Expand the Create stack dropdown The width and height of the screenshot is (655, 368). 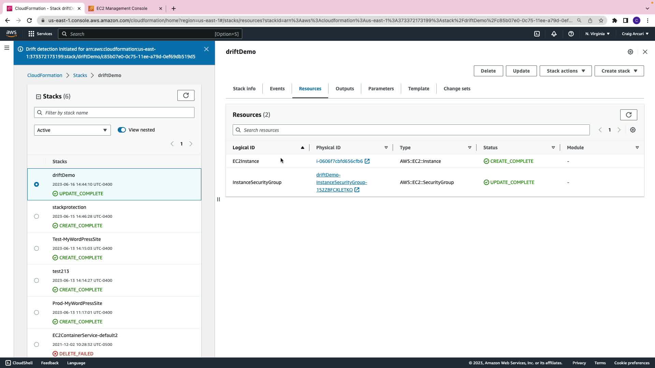pyautogui.click(x=619, y=71)
